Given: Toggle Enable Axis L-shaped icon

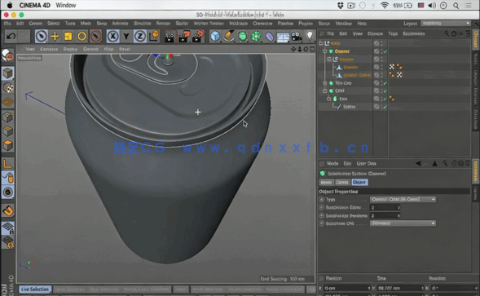Looking at the screenshot, I should 8,163.
